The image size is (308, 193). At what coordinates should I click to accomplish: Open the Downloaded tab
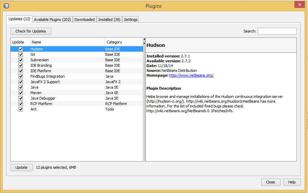[84, 20]
